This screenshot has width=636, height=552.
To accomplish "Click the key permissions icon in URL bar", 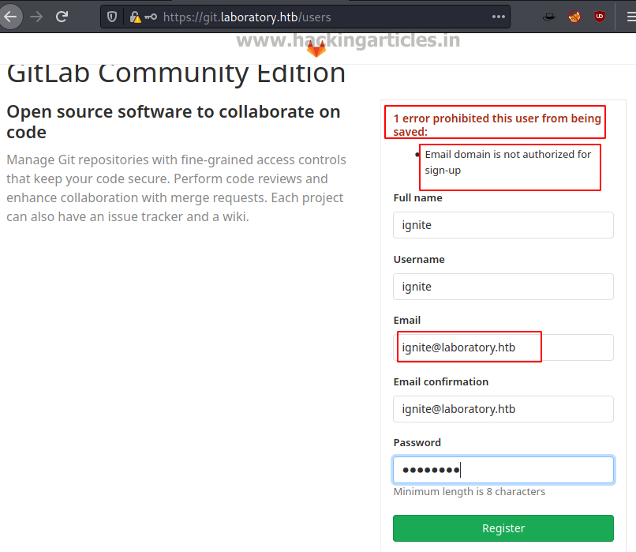I will click(151, 17).
